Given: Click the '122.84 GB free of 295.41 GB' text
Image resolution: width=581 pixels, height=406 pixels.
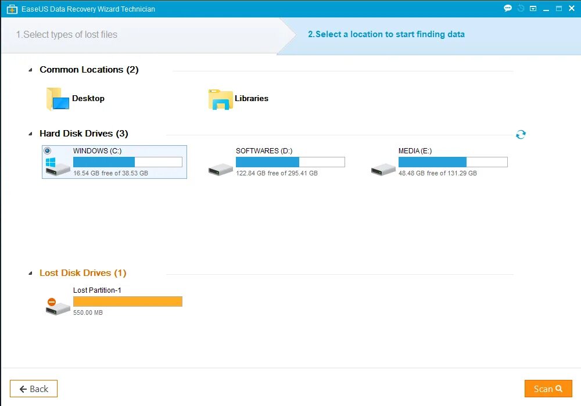Looking at the screenshot, I should coord(277,173).
